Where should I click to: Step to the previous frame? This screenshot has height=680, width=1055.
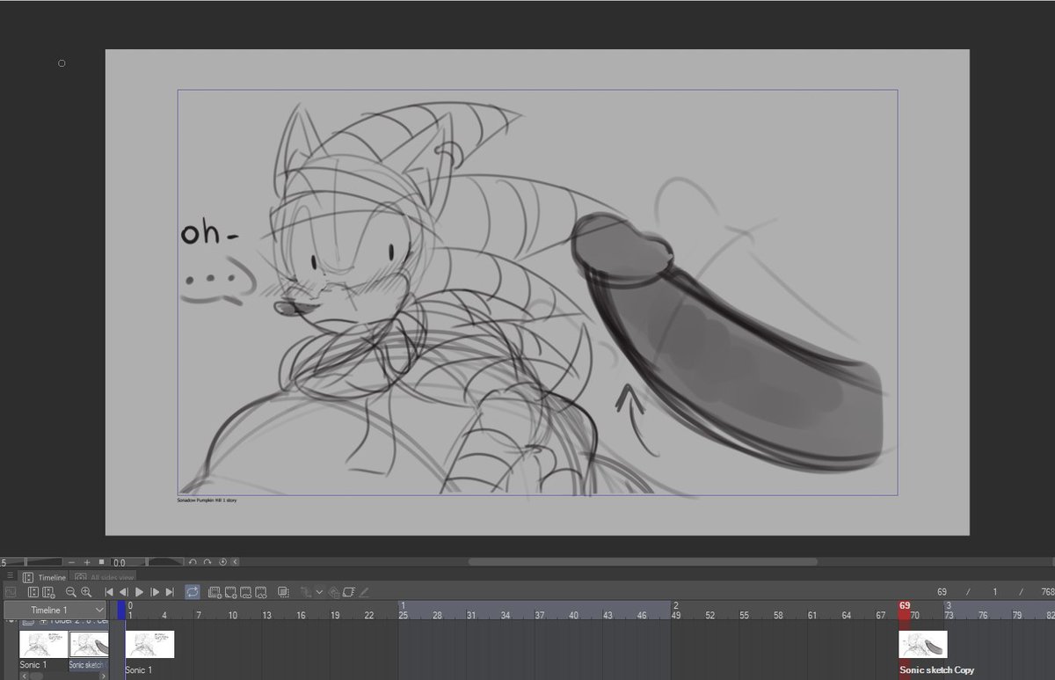point(124,592)
